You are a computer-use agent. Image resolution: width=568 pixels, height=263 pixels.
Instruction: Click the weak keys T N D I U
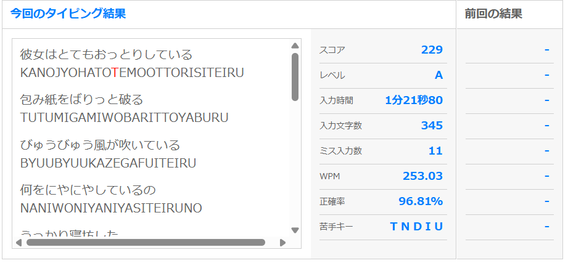416,227
